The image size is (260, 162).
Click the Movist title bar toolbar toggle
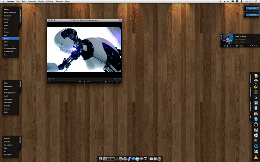click(120, 20)
